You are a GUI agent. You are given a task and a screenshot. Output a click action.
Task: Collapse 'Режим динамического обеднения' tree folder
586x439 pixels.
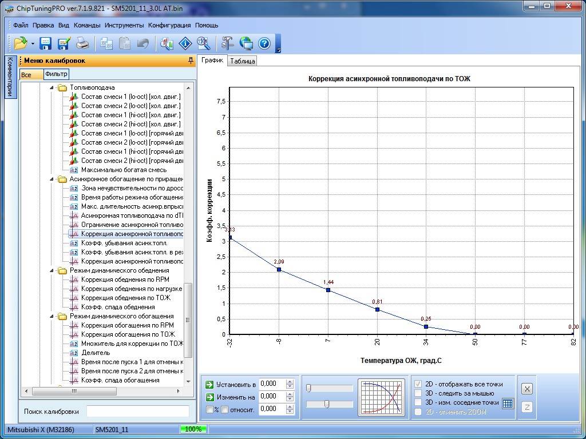click(52, 270)
